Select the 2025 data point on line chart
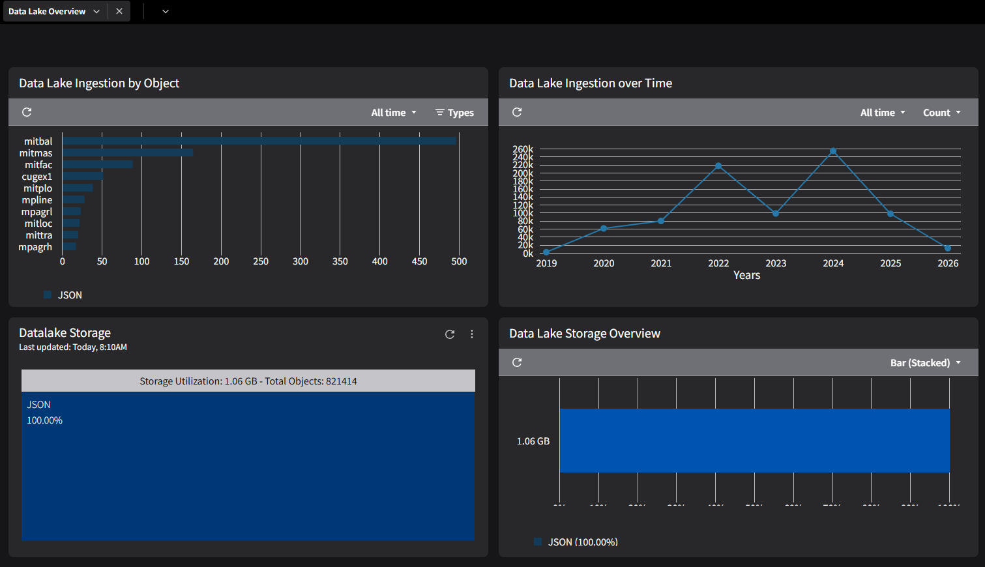This screenshot has height=567, width=985. click(890, 214)
